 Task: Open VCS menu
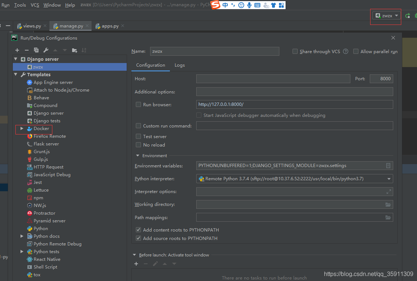pos(35,5)
